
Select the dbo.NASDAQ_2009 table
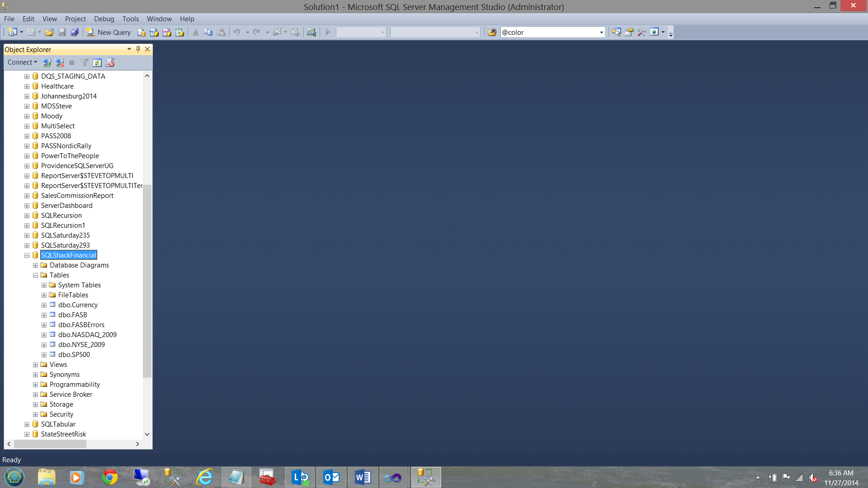(87, 335)
